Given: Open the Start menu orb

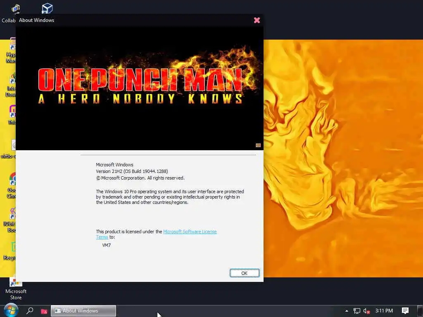Looking at the screenshot, I should (11, 310).
